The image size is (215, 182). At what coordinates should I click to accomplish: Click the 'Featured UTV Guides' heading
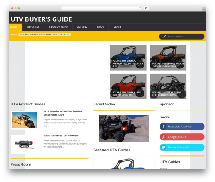(112, 150)
